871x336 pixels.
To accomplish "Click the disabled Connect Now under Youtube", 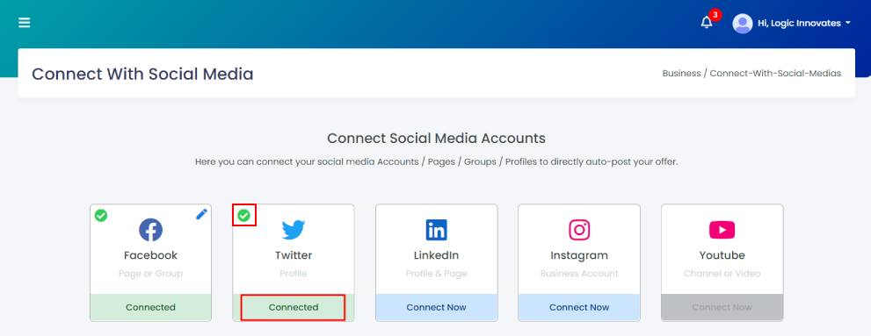I will (x=722, y=307).
